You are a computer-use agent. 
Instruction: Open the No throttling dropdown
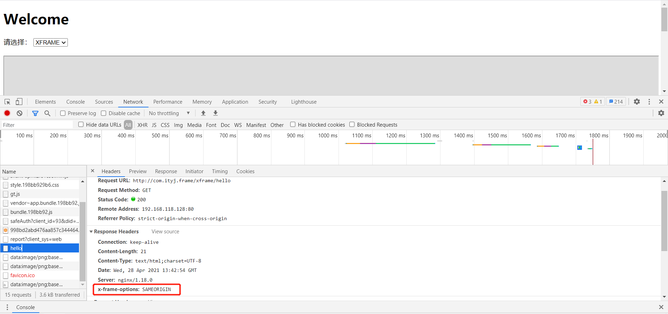pyautogui.click(x=169, y=113)
